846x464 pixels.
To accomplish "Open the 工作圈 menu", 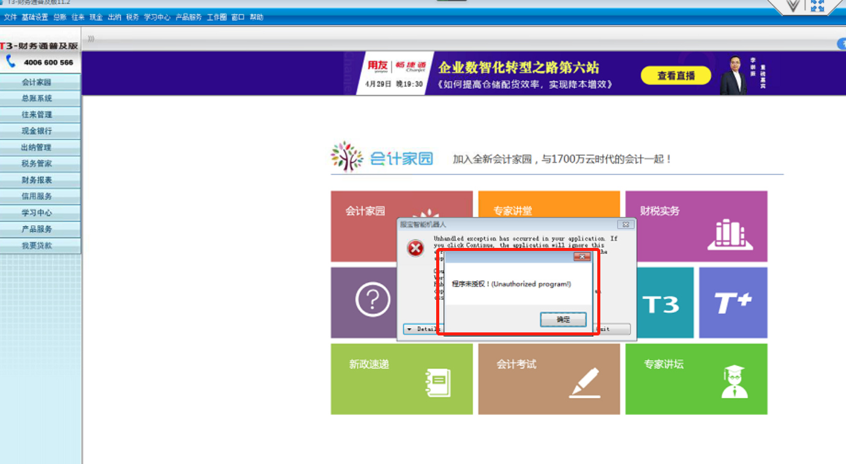I will (216, 17).
